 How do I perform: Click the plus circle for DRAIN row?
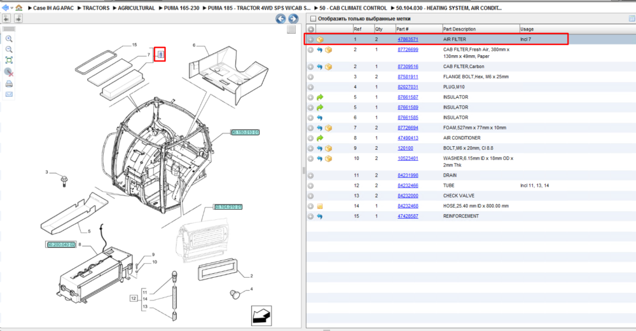point(310,175)
